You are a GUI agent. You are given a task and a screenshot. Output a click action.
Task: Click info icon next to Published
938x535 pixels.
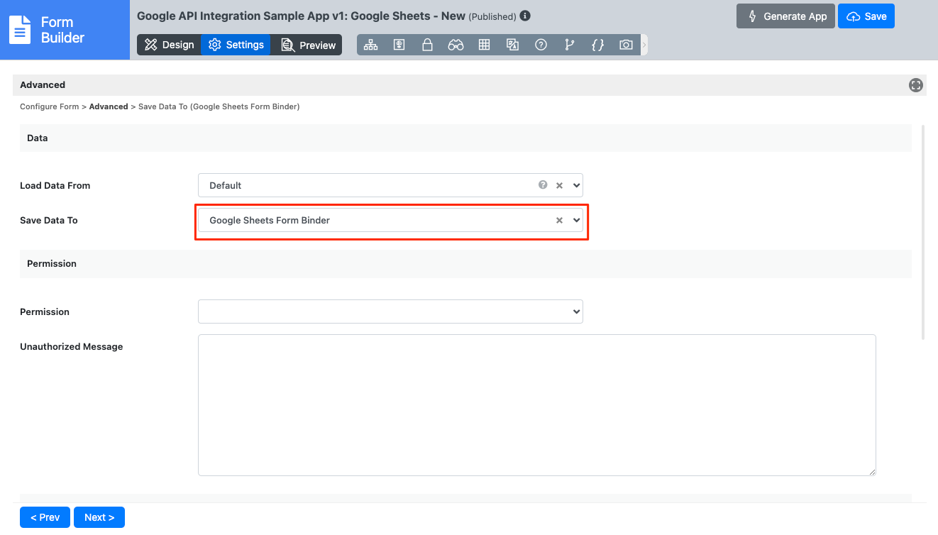click(525, 16)
